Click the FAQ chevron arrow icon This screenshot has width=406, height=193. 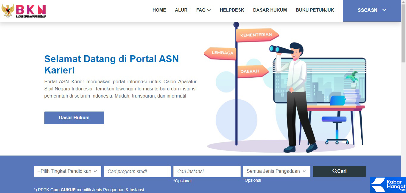209,10
